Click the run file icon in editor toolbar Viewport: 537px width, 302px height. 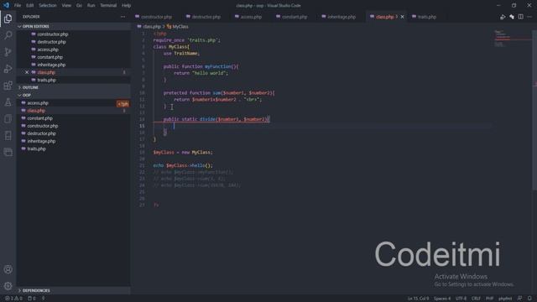503,17
